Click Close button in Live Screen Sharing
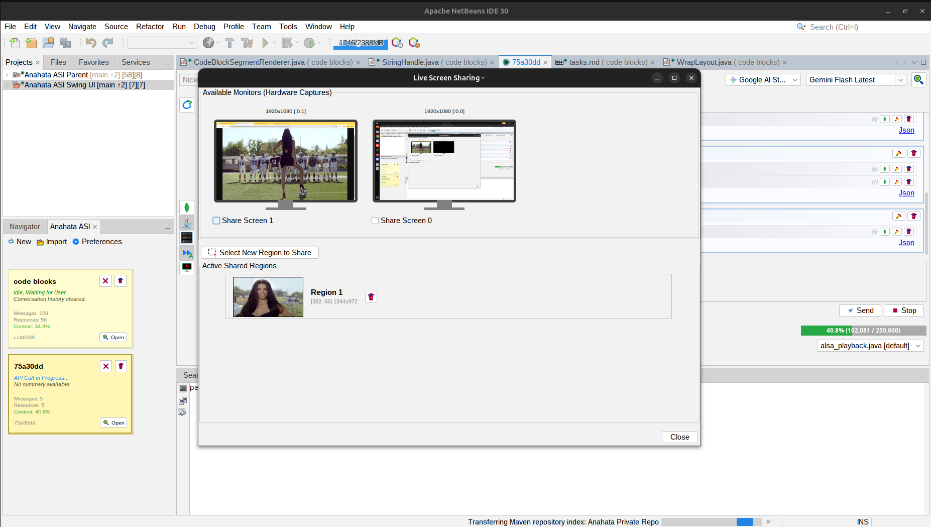Screen dimensions: 931x527 679,437
